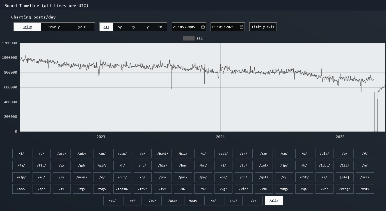Screen dimensions: 386x211
Task: Select the /jp/ board
Action: [x=284, y=165]
